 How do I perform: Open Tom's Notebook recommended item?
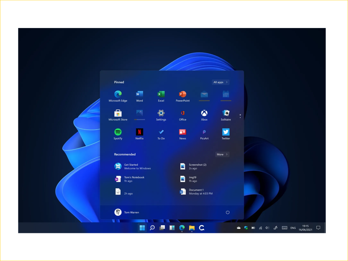tap(129, 179)
